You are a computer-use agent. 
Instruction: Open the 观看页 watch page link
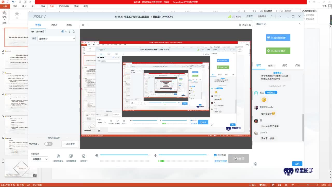pos(249,16)
